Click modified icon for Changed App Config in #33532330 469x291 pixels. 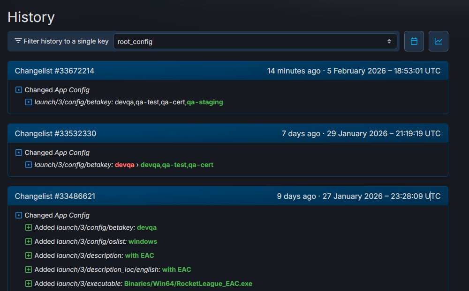[19, 153]
